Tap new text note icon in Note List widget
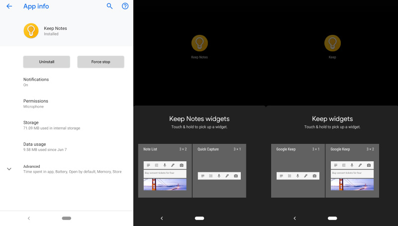This screenshot has width=398, height=226. 148,165
